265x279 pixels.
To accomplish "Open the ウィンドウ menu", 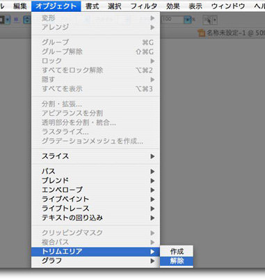I will (x=228, y=6).
